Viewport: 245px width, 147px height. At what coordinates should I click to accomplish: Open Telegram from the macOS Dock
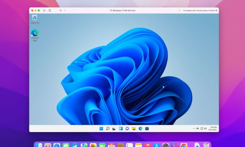[75, 145]
